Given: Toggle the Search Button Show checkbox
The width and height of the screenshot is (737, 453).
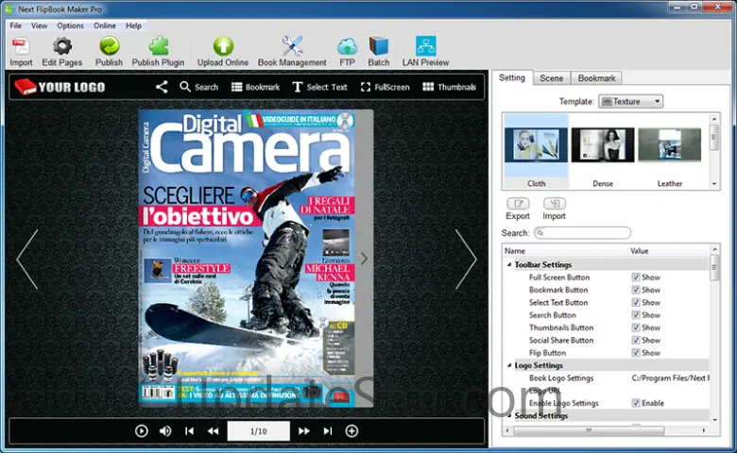Looking at the screenshot, I should coord(636,315).
